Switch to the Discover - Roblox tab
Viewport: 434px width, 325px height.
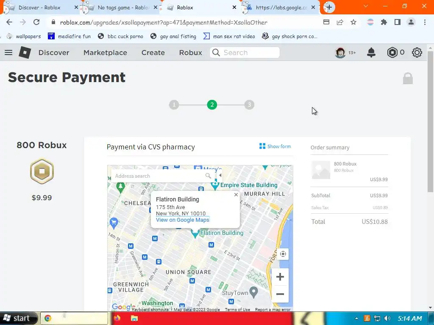pyautogui.click(x=39, y=8)
